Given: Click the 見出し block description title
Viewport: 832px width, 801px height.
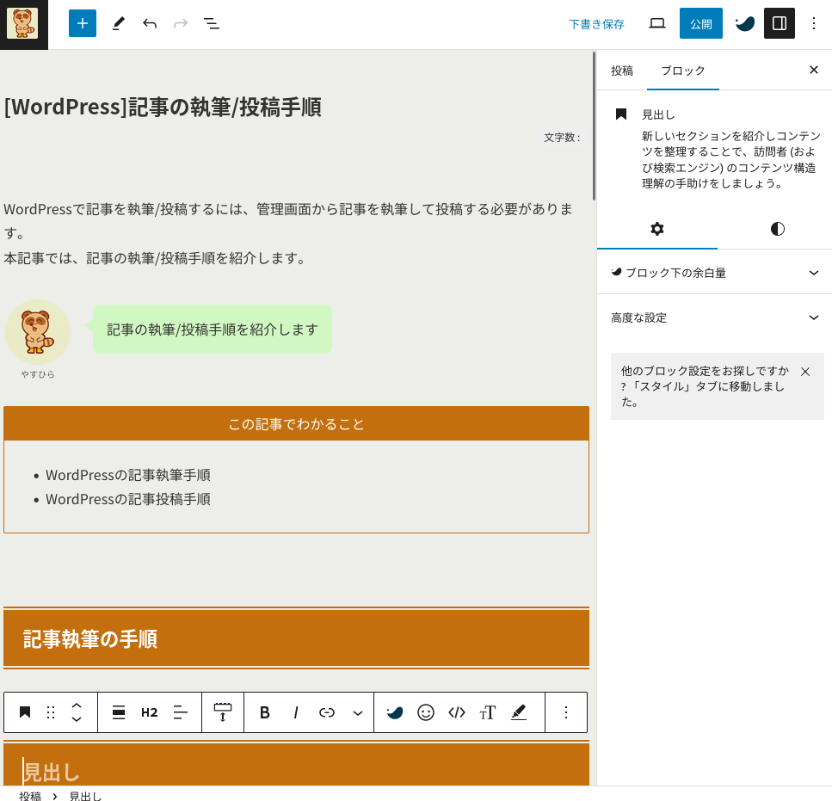Looking at the screenshot, I should [658, 114].
